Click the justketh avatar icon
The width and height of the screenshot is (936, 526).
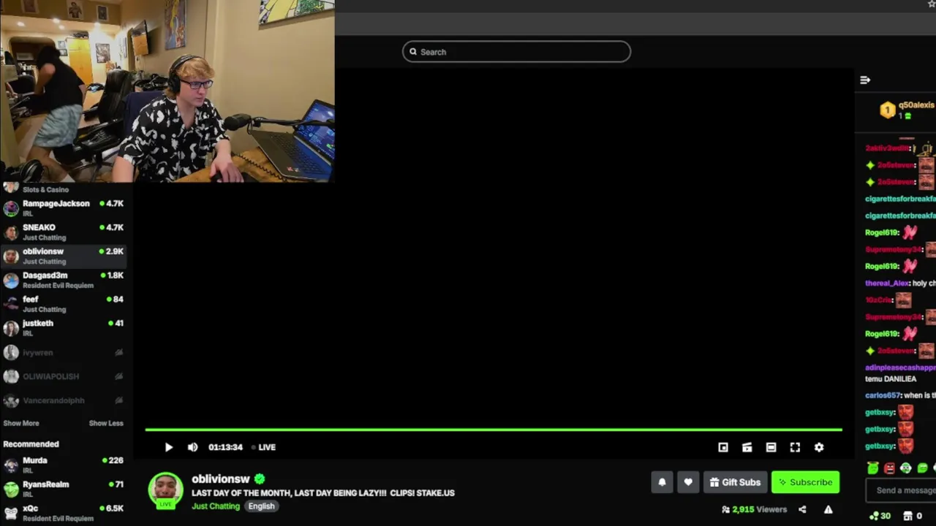11,328
